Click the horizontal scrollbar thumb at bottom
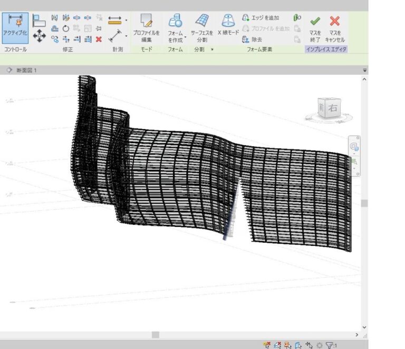The image size is (405, 349). (155, 334)
